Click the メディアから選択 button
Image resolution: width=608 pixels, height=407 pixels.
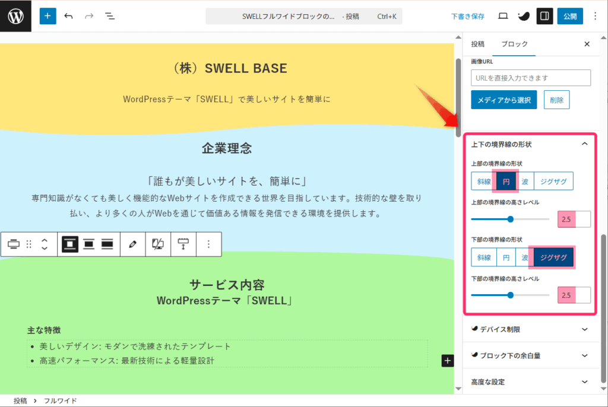(503, 100)
